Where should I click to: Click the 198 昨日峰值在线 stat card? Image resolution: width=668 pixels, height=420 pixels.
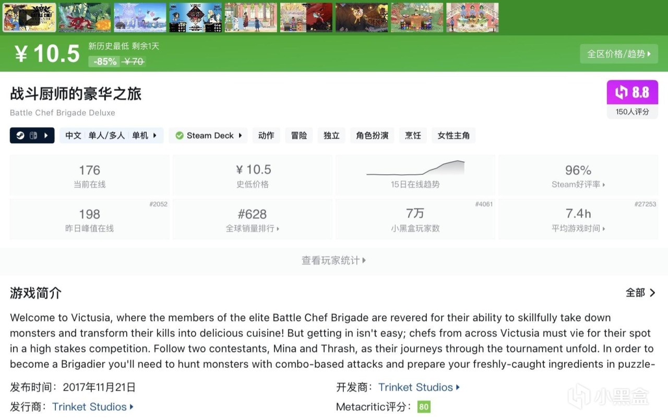(x=89, y=219)
